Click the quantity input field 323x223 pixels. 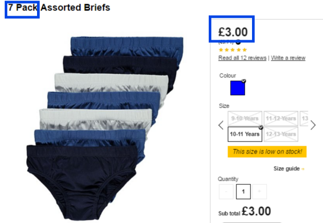point(243,192)
